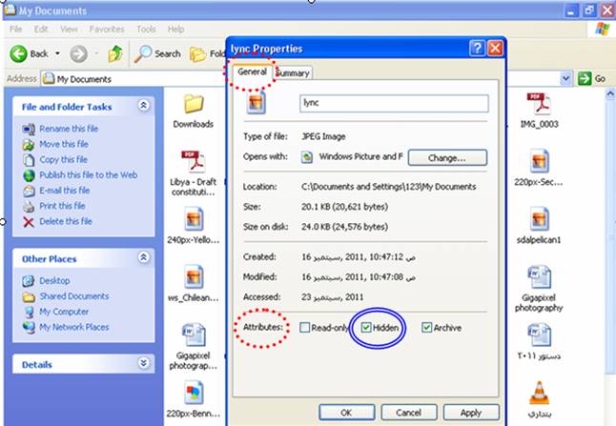Viewport: 616px width, 426px height.
Task: Uncheck the Archive attribute checkbox
Action: pos(426,328)
